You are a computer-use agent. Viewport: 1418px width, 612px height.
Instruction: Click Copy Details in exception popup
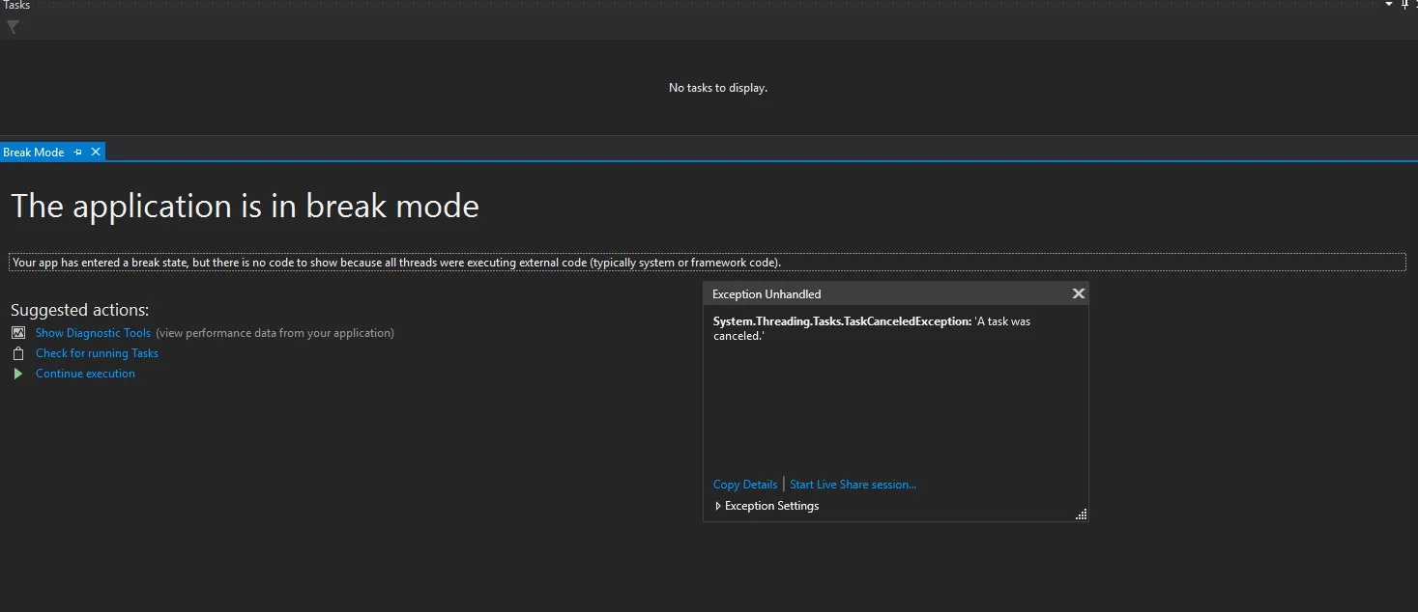[745, 485]
